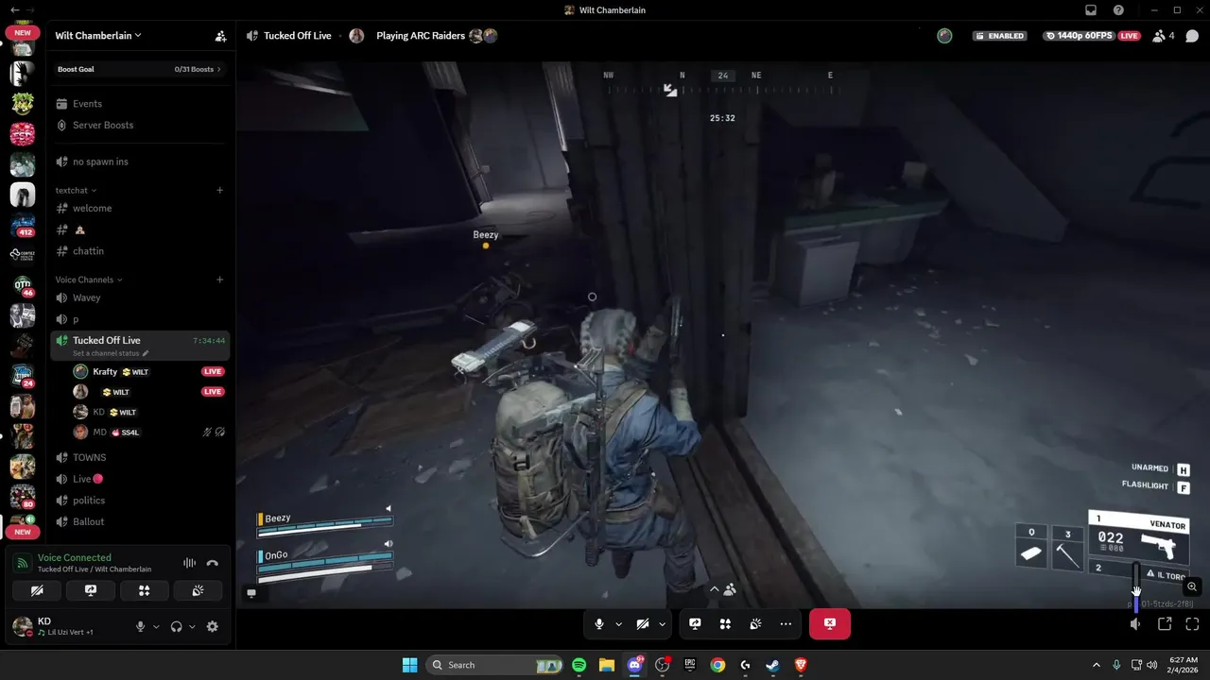Enter fullscreen stream view
Image resolution: width=1210 pixels, height=680 pixels.
pos(1192,624)
